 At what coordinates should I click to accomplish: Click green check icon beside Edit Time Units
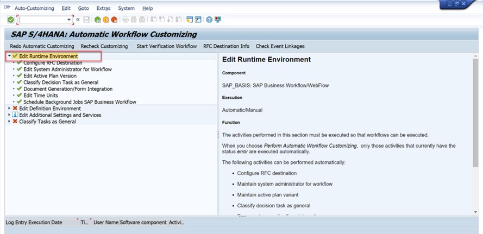(x=20, y=95)
